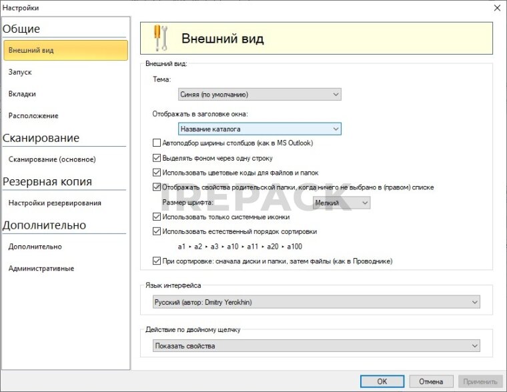Open the Тема dropdown list

(260, 95)
